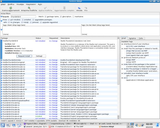Toggle the description match checkbox
Viewport: 160px width, 128px height.
coord(61,17)
